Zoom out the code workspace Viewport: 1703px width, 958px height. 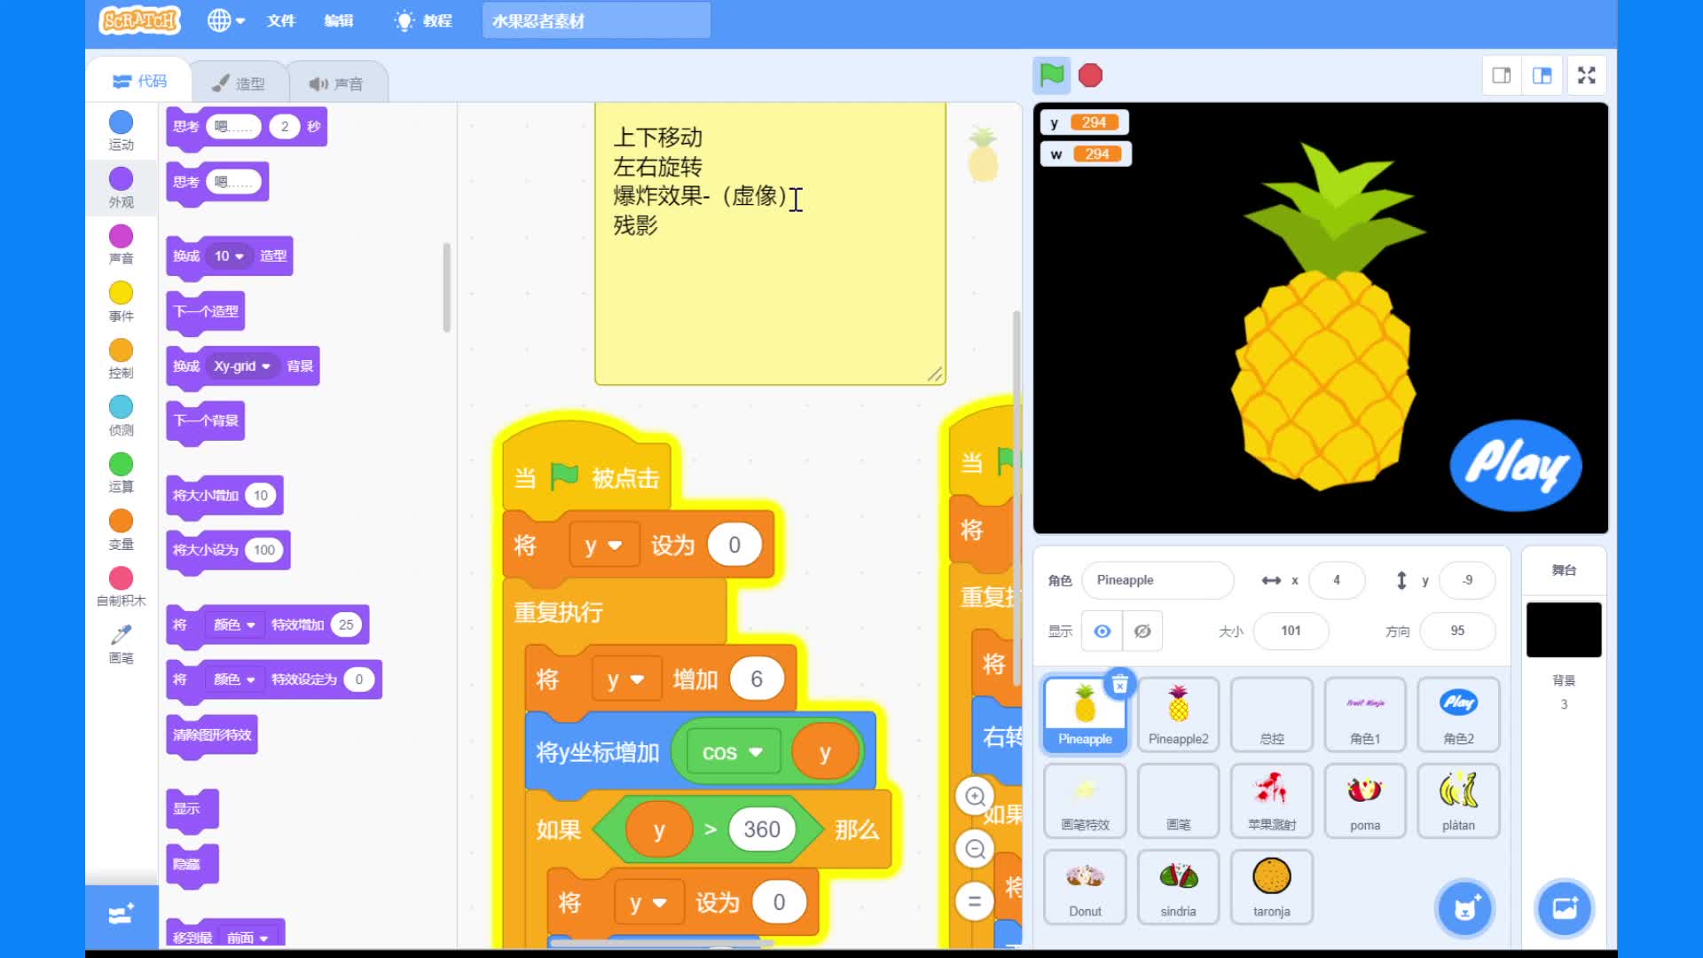click(975, 849)
